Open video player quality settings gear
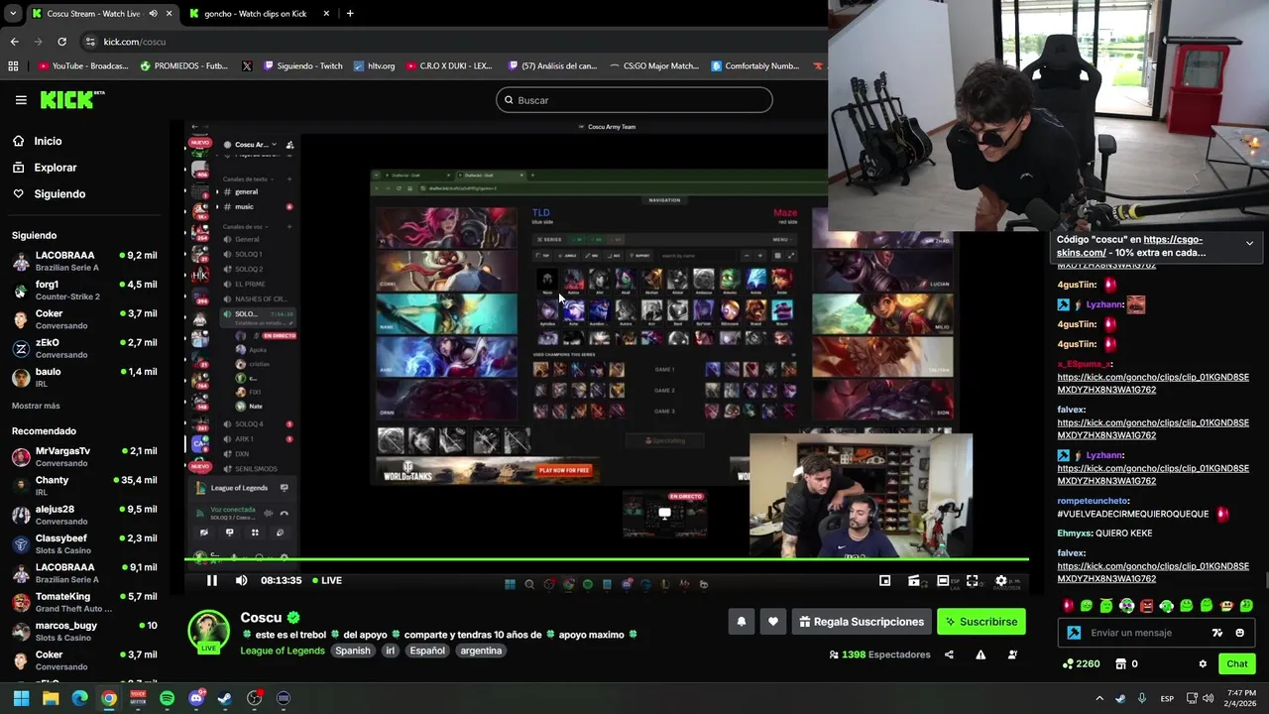Viewport: 1269px width, 714px height. click(1001, 581)
